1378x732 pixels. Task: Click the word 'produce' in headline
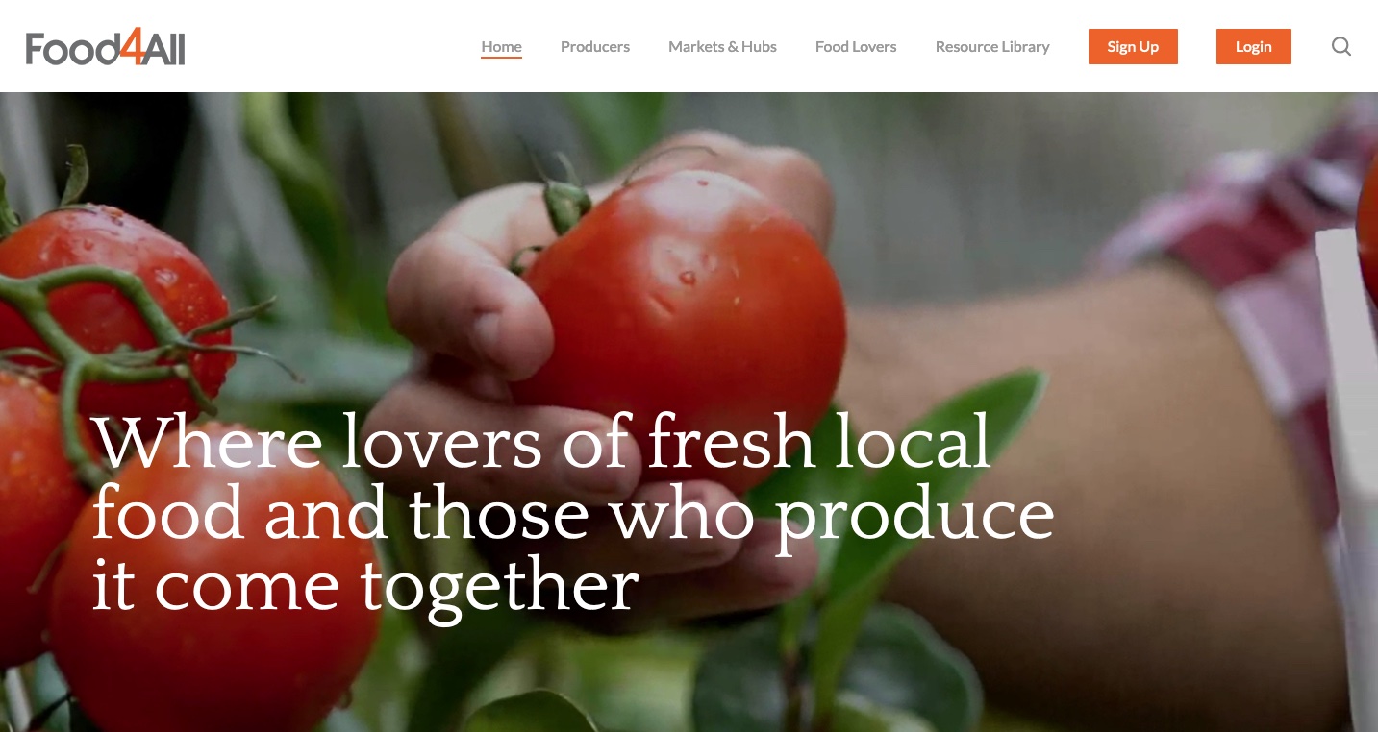tap(914, 518)
